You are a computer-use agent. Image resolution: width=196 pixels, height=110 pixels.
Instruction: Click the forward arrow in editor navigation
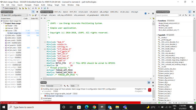point(44,18)
